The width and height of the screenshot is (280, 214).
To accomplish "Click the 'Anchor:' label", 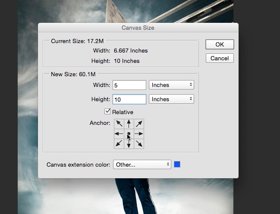I will 100,123.
